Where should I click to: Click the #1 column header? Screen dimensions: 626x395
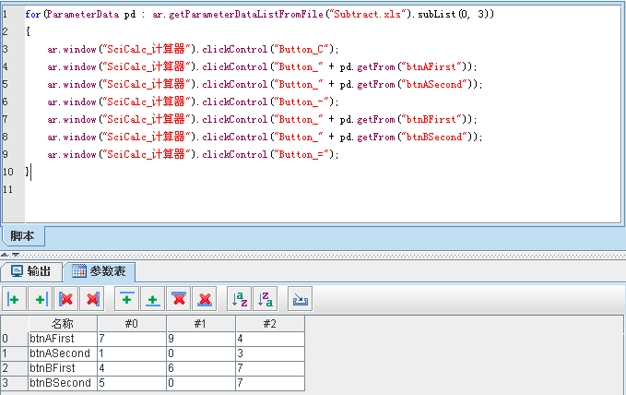pyautogui.click(x=200, y=324)
